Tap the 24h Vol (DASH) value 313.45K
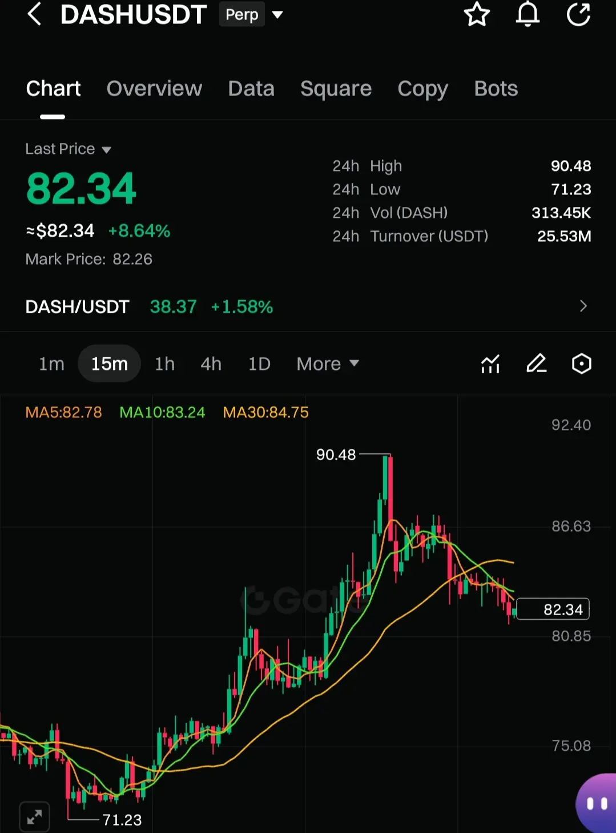 pyautogui.click(x=561, y=213)
